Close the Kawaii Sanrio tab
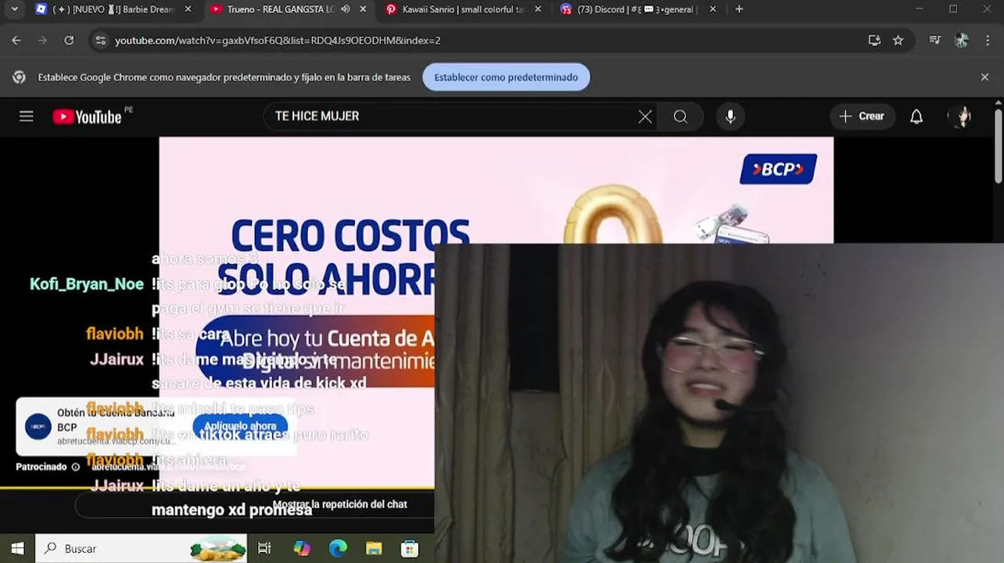The height and width of the screenshot is (563, 1004). click(x=538, y=9)
